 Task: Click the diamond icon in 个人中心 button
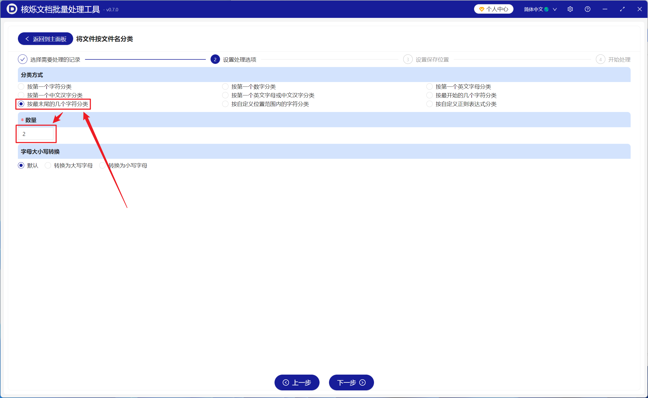click(x=481, y=9)
